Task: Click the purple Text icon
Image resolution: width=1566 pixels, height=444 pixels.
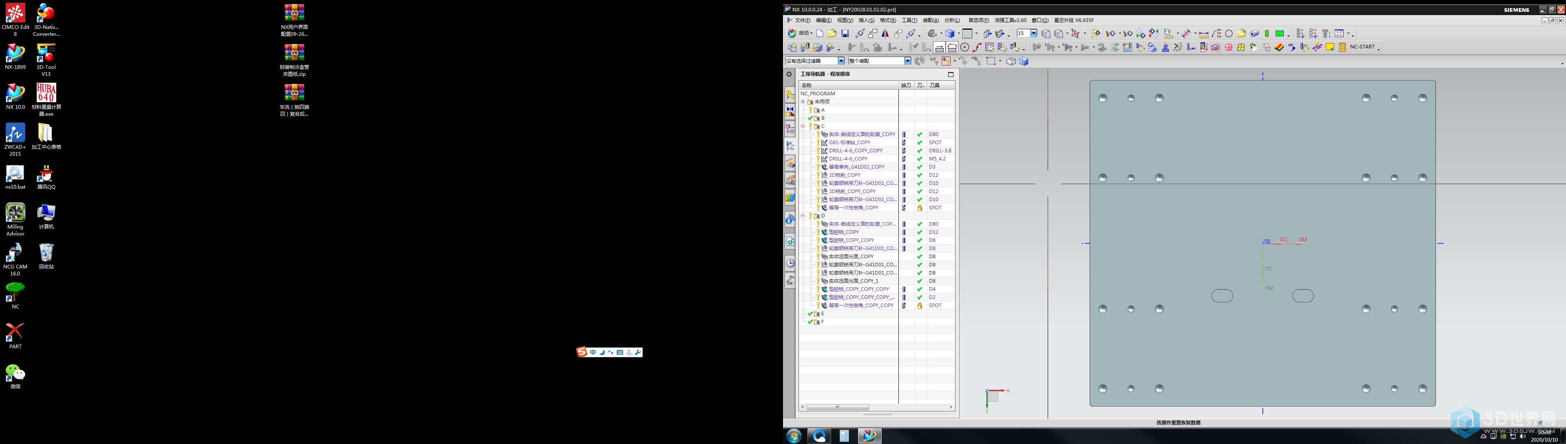Action: (1317, 47)
